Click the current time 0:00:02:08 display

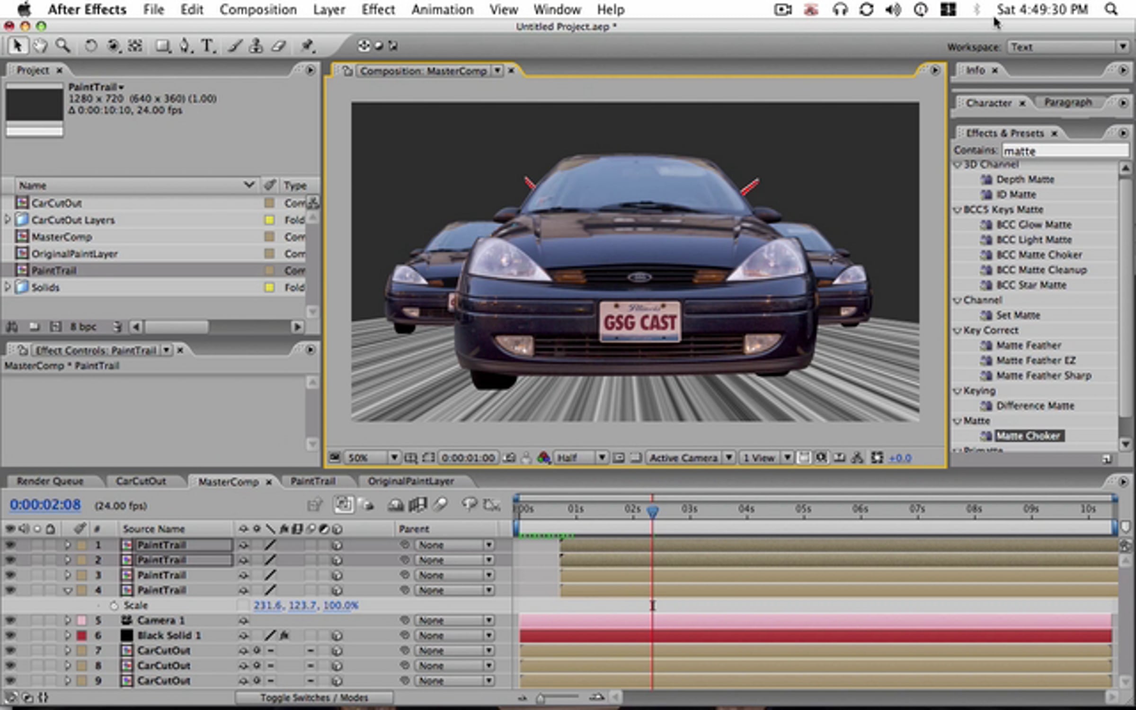45,505
